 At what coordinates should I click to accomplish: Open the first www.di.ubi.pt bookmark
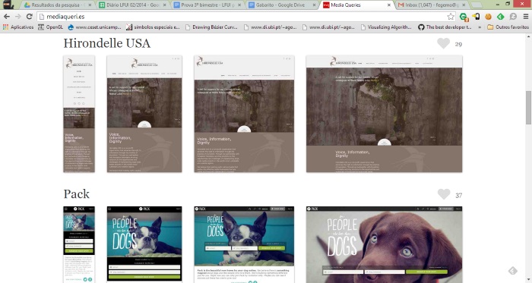pos(270,27)
